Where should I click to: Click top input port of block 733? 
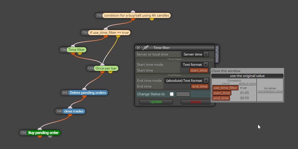click(133, 12)
